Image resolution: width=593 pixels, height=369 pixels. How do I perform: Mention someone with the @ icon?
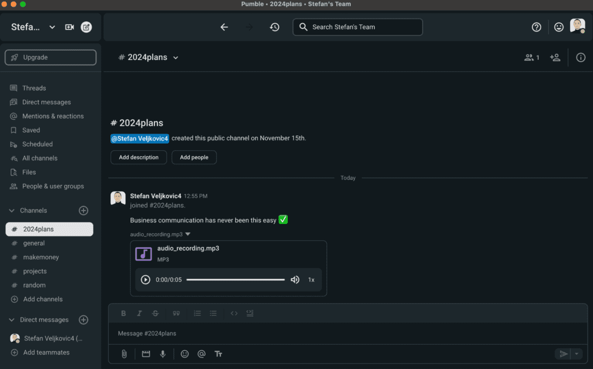tap(202, 354)
